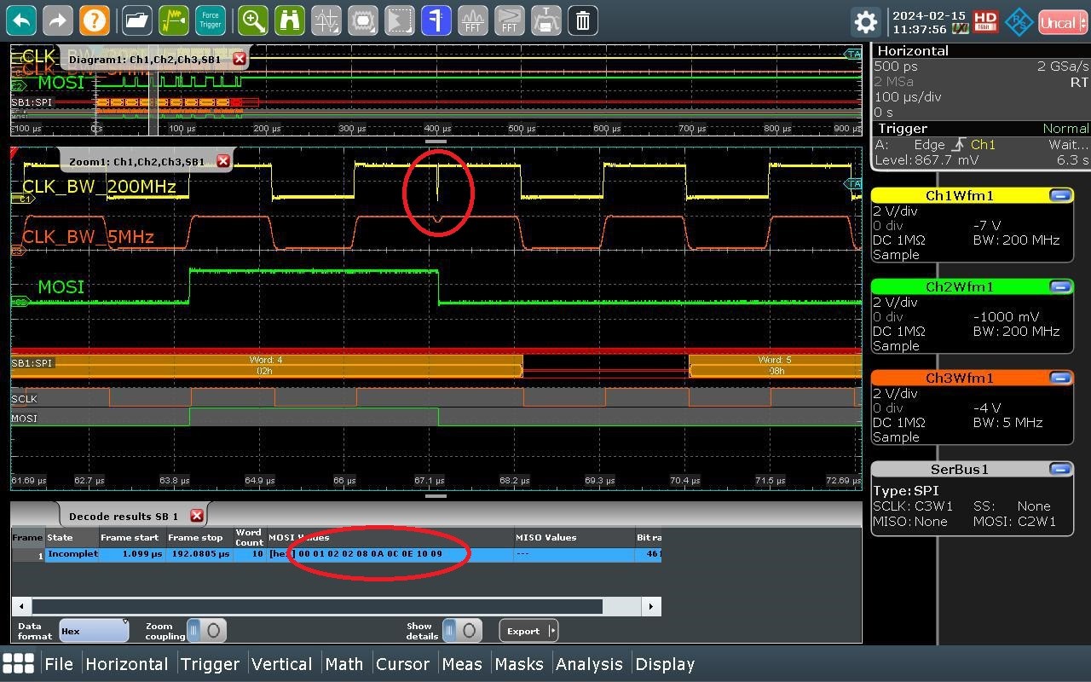The image size is (1091, 682).
Task: Click the Autoset waveform icon
Action: tap(174, 20)
